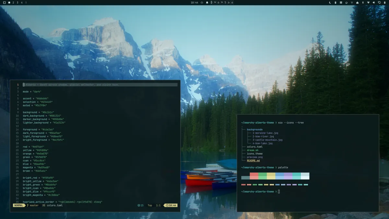Open the Bluetooth tray icon

[x=363, y=3]
